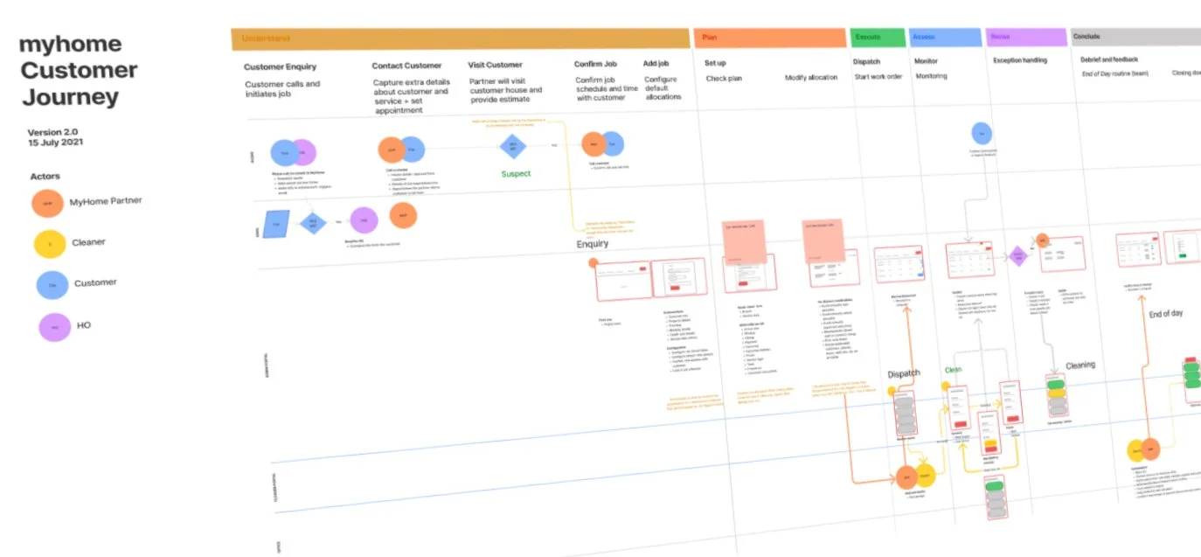
Task: Click 'End of Day routine (team)' text
Action: [x=1114, y=74]
